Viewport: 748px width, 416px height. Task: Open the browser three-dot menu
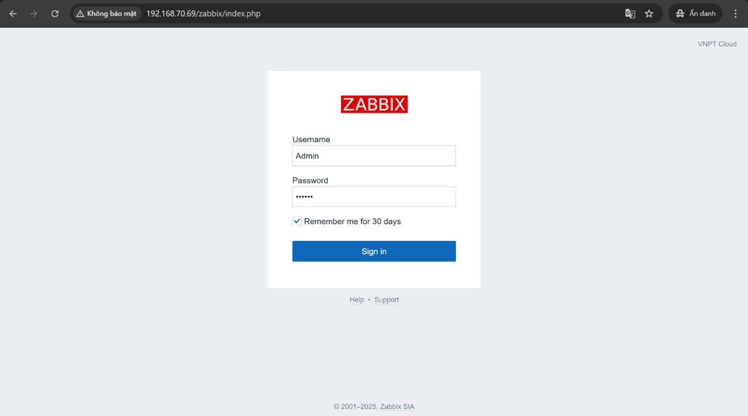(736, 14)
